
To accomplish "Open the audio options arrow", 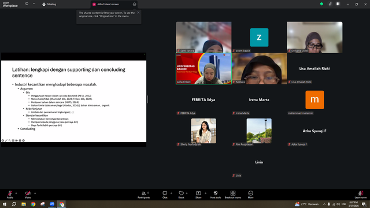I will click(x=16, y=193).
